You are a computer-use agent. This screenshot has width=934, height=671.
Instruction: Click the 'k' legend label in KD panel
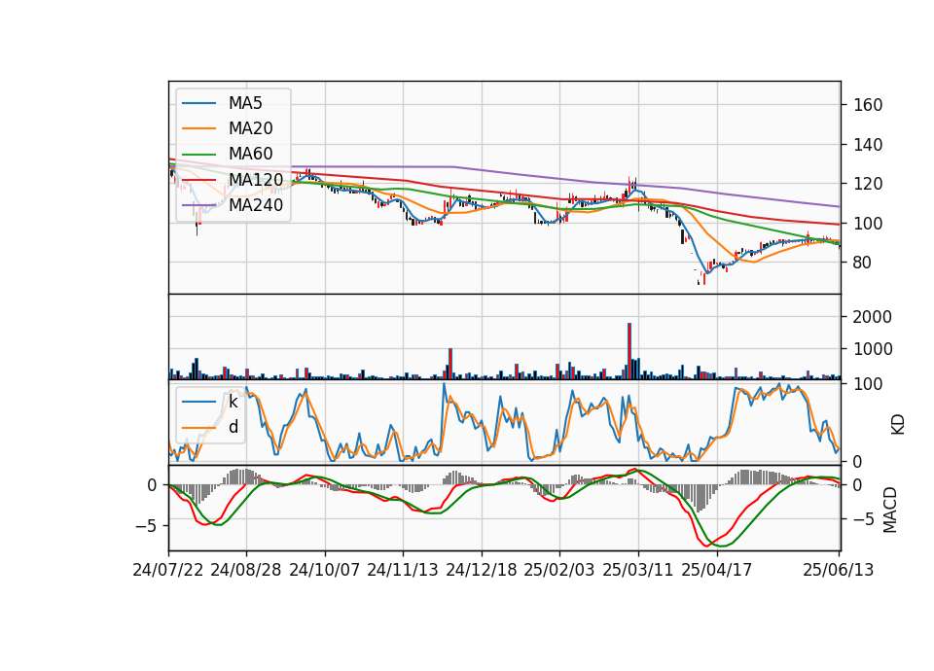tap(233, 402)
